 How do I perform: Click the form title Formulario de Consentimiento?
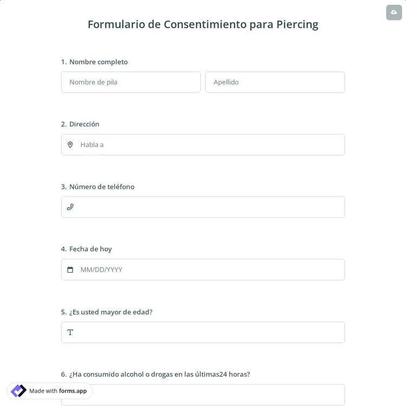coord(203,24)
